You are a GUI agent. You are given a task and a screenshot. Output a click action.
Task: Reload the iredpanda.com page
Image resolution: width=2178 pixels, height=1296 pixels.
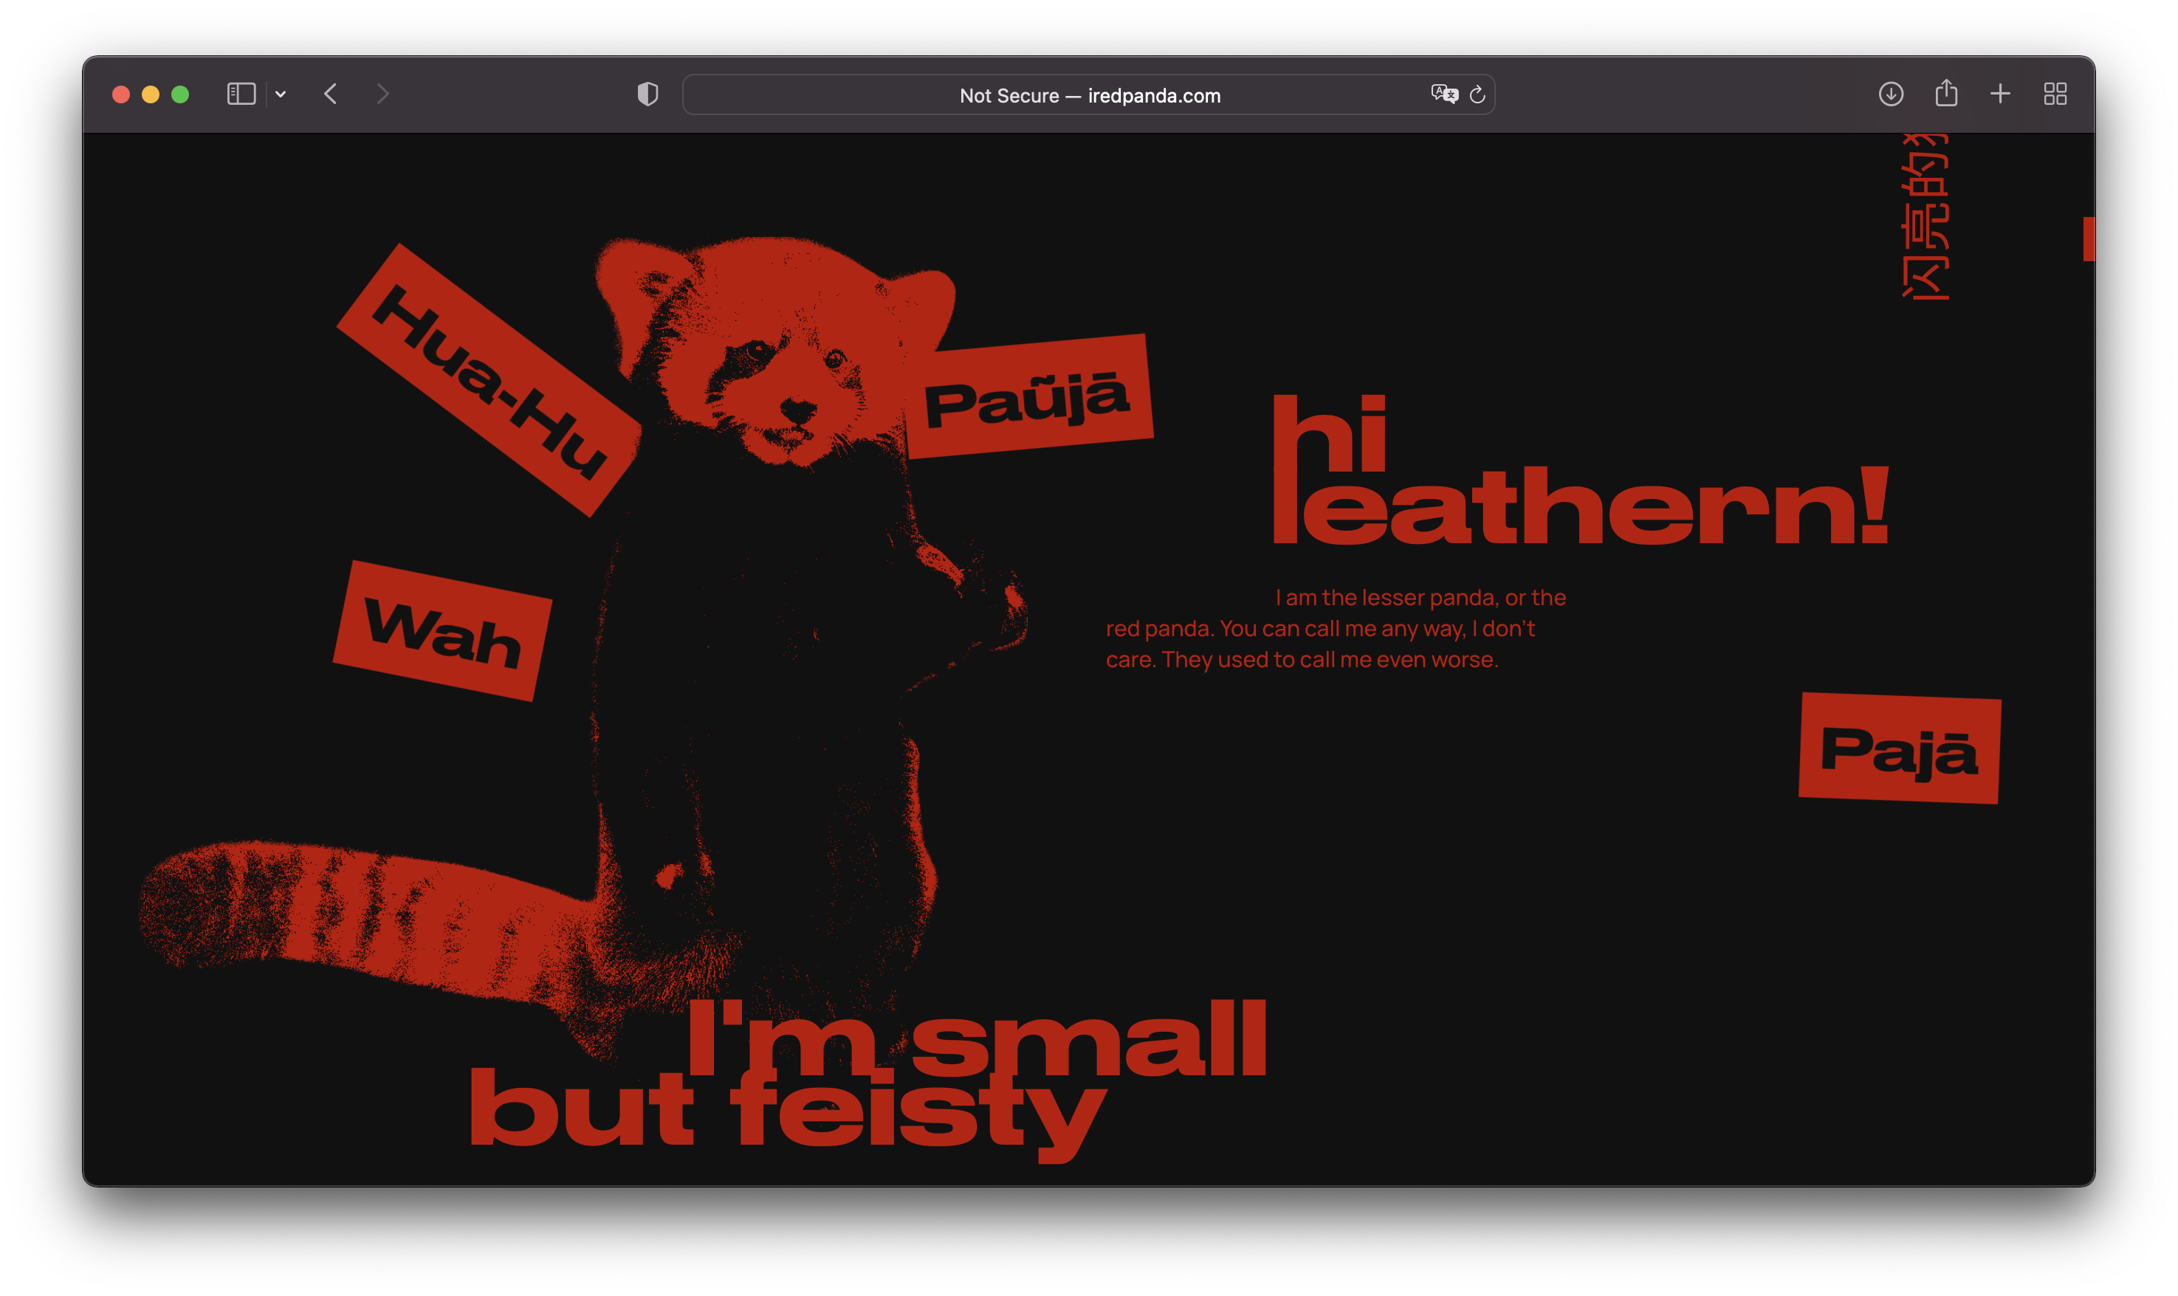pos(1477,94)
